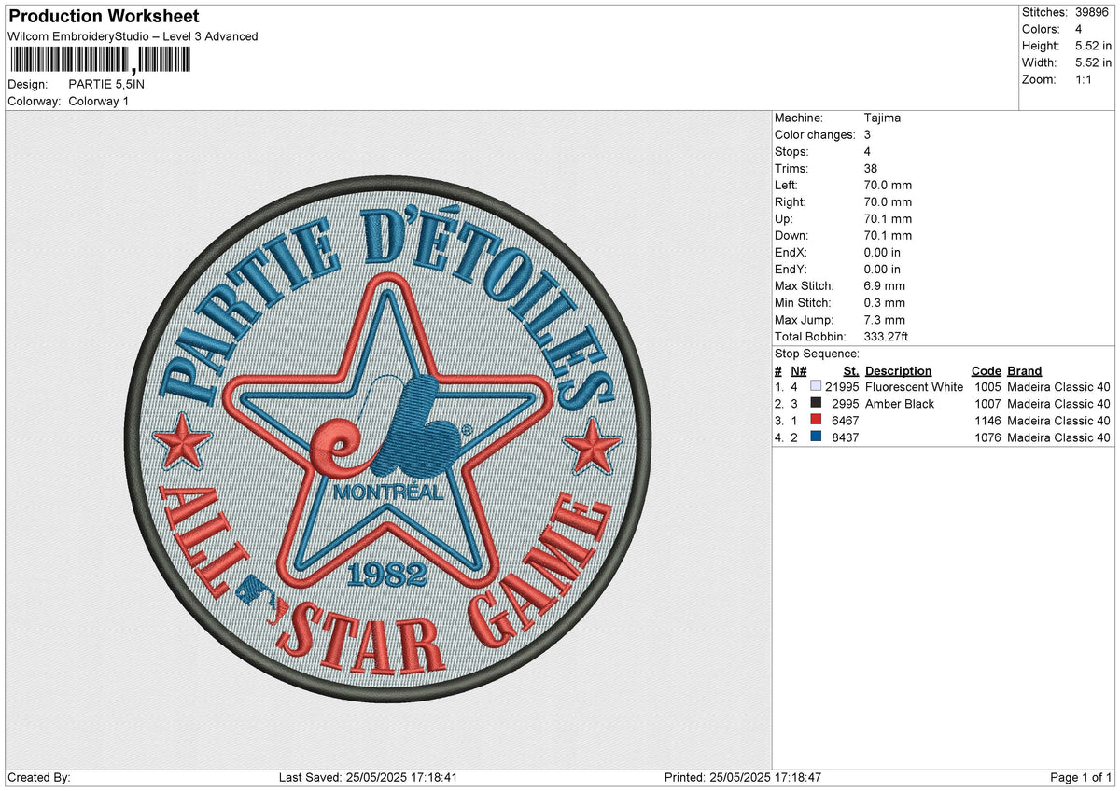Click the Height value 5.52 in
Image resolution: width=1120 pixels, height=791 pixels.
(1093, 46)
